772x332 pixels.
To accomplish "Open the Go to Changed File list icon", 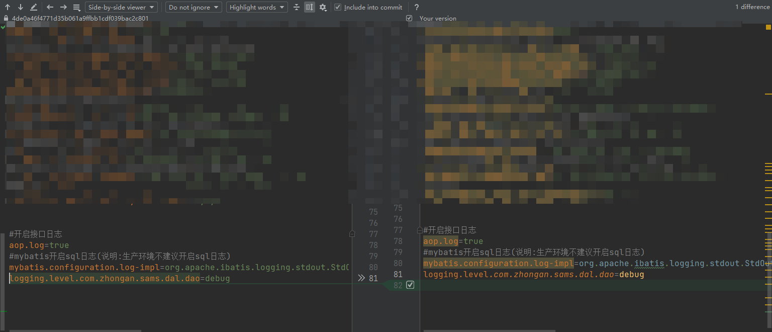I will coord(76,7).
